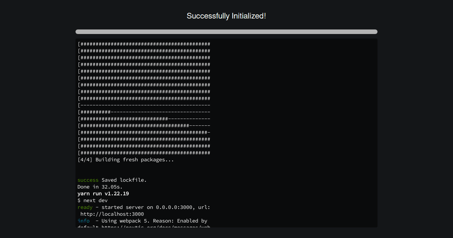The height and width of the screenshot is (238, 453).
Task: Click the next dev command line
Action: pos(92,200)
